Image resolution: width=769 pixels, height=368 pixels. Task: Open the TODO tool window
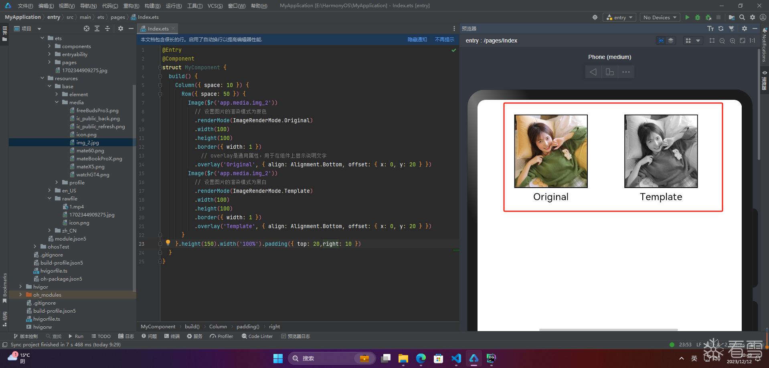click(101, 336)
